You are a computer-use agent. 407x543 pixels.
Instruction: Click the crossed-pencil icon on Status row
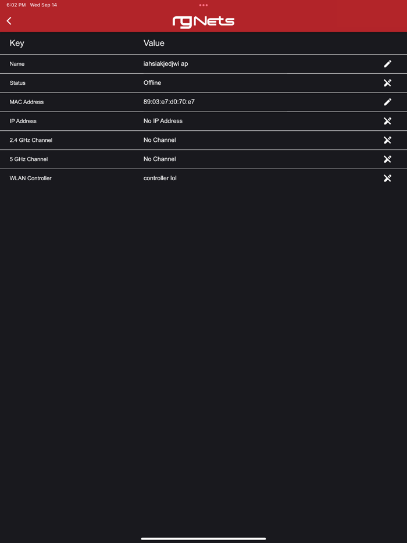click(388, 83)
